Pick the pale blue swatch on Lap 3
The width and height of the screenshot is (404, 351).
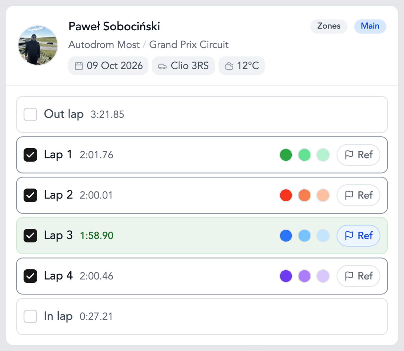pyautogui.click(x=323, y=236)
